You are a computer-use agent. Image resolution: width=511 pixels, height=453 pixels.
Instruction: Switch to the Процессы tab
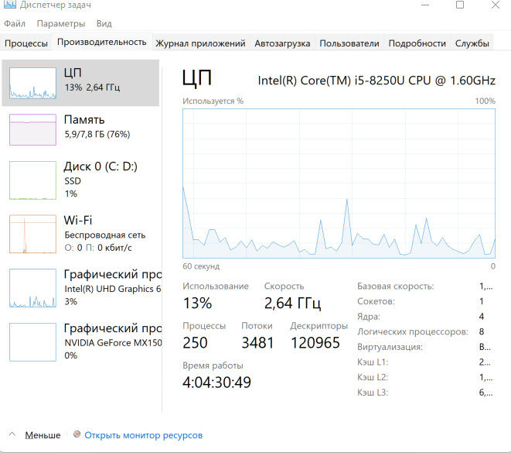point(26,43)
